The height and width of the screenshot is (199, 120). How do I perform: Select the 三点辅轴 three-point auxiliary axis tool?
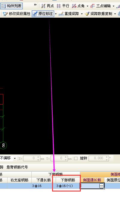101,6
